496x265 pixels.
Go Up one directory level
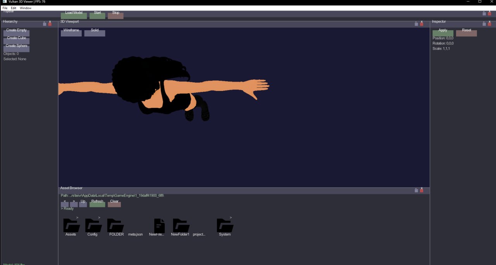83,204
